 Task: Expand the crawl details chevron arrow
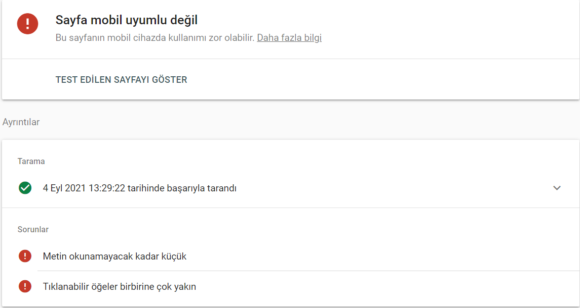[x=557, y=188]
